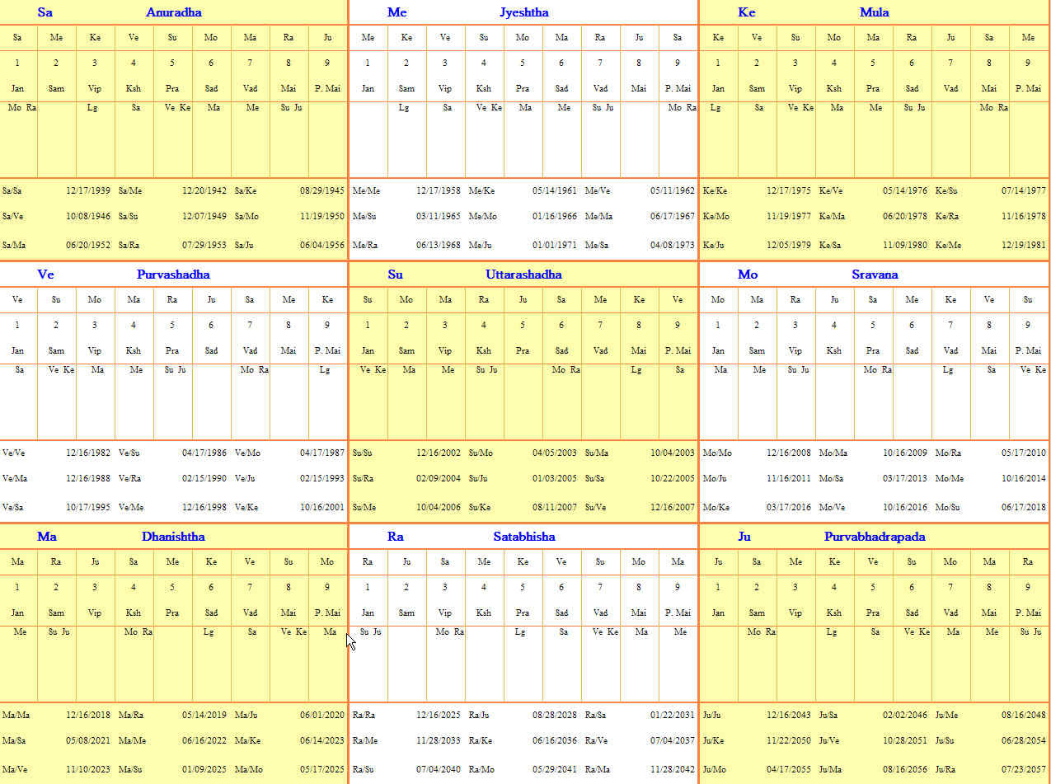This screenshot has width=1051, height=784.
Task: Select the Ve/Ju date 02/15/1993
Action: pyautogui.click(x=322, y=478)
